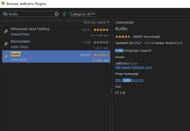Open the kotlinlang.org homepage link

(129, 80)
